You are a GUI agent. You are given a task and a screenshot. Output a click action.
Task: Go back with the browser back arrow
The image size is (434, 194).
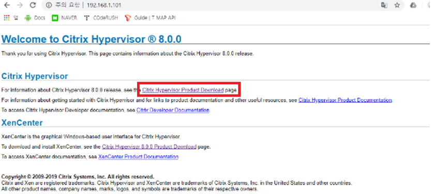[x=7, y=5]
